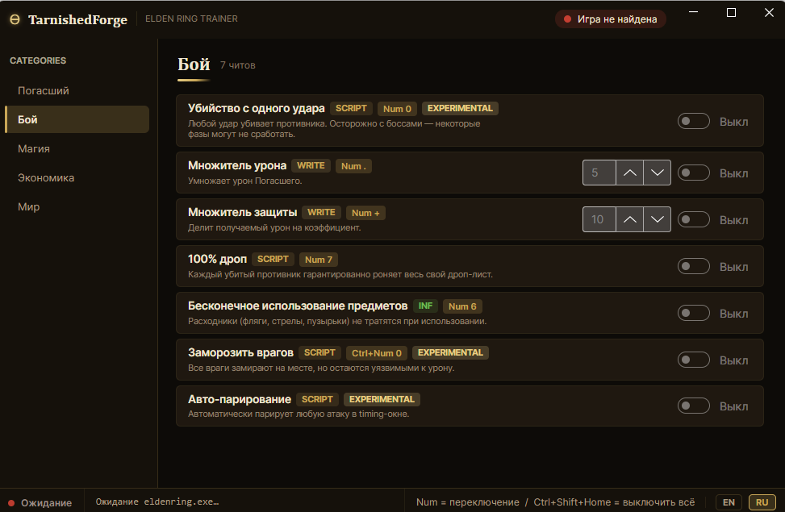
Task: Click the Ctrl+Num 0 hotkey badge
Action: [x=377, y=353]
